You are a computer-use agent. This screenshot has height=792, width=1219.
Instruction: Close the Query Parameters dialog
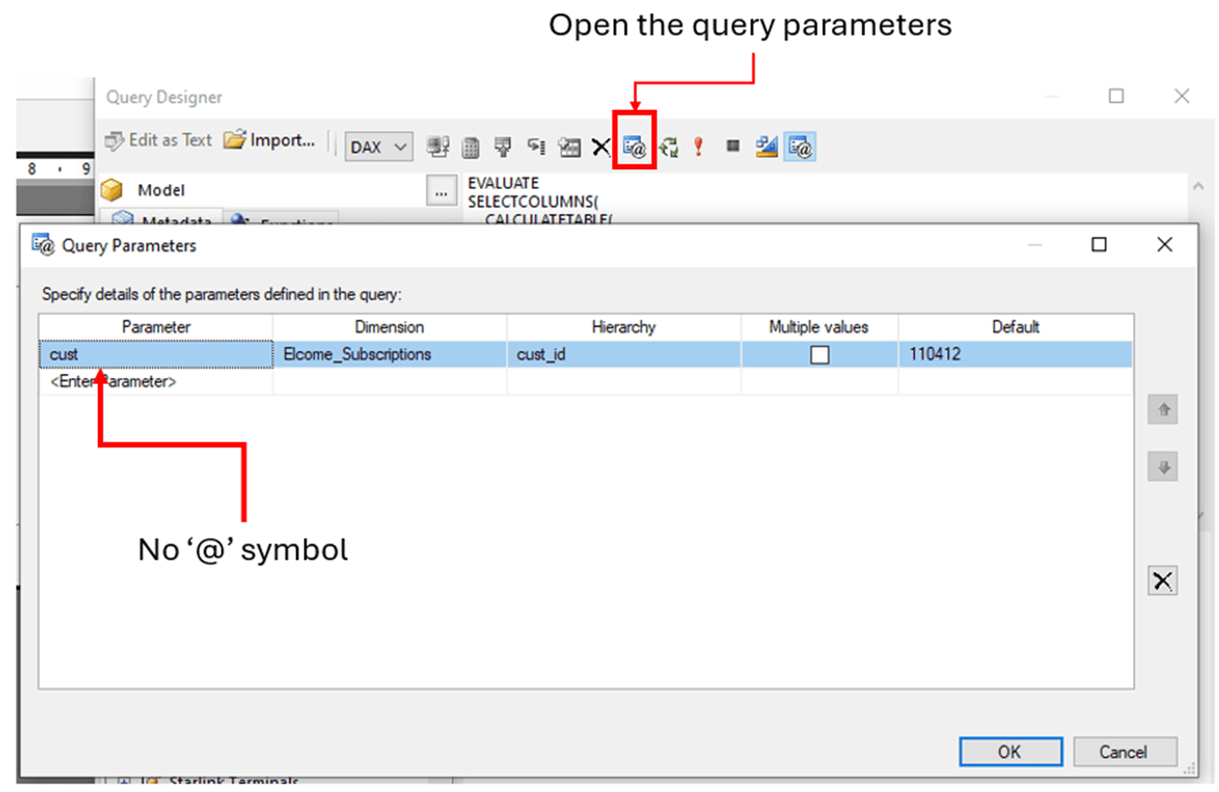[1165, 245]
